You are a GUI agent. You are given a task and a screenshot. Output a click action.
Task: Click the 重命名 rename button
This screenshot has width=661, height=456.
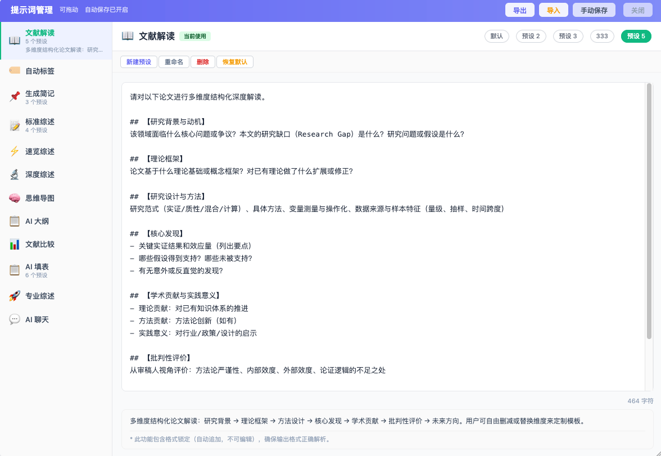(x=174, y=62)
